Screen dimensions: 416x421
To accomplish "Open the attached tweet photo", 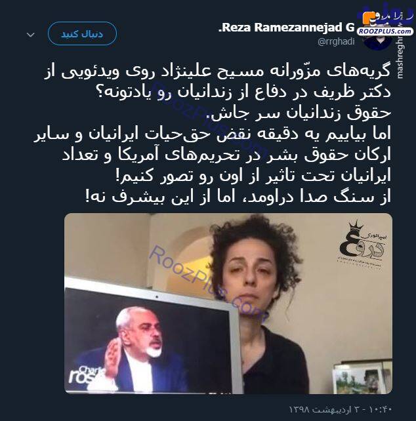I will pyautogui.click(x=228, y=304).
